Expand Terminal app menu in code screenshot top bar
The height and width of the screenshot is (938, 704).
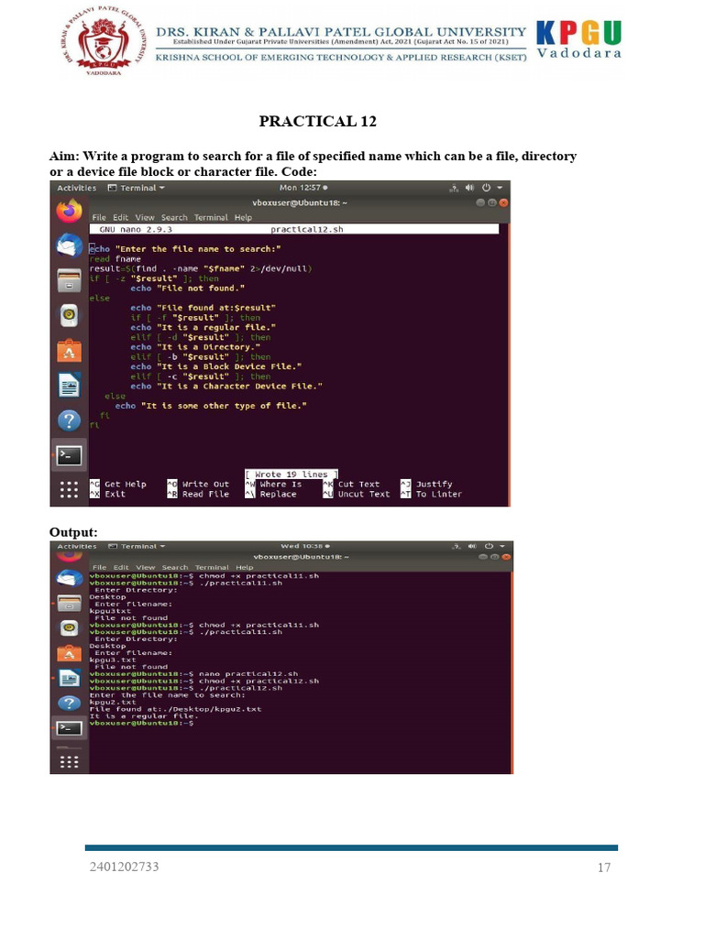tap(137, 188)
